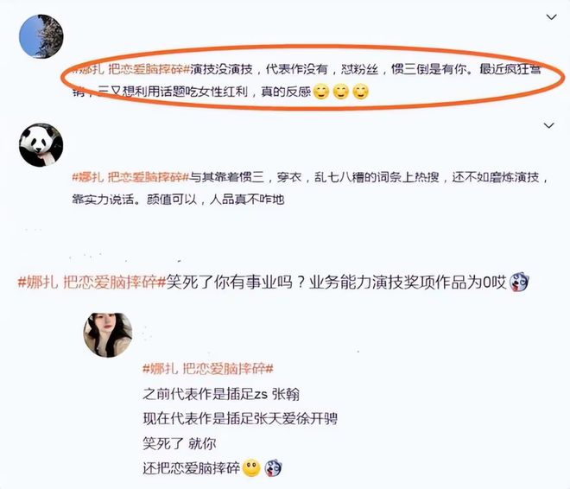Open hashtag link in the panda user's post

(131, 177)
